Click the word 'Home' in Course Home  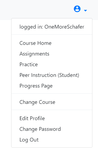(44, 43)
